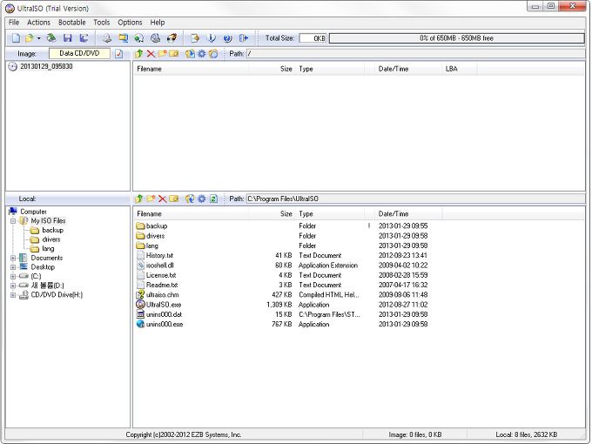The height and width of the screenshot is (444, 592).
Task: Expand the Desktop tree node
Action: click(x=13, y=267)
